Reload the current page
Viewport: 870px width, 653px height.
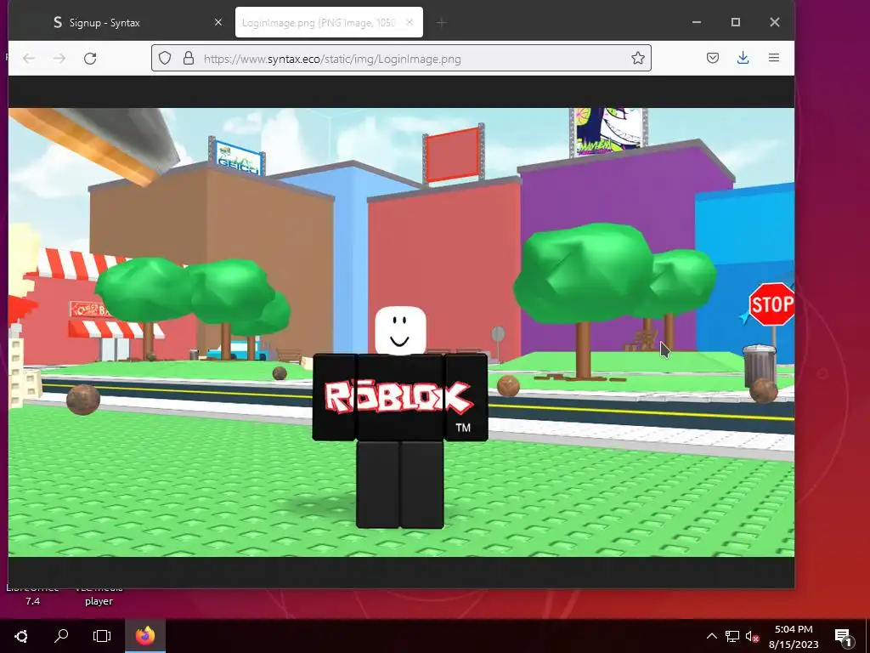90,59
